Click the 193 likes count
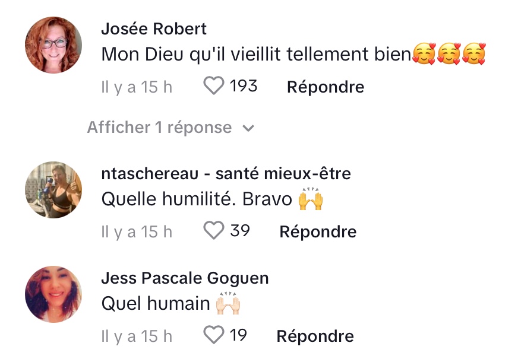 click(x=244, y=87)
